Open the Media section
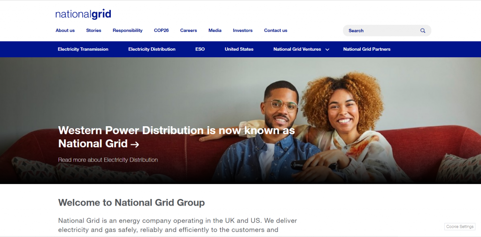Screen dimensions: 481x237 click(215, 31)
